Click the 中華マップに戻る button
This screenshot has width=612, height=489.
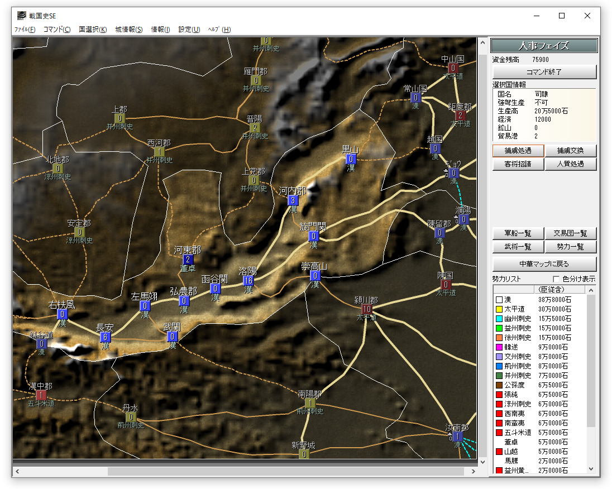pyautogui.click(x=544, y=263)
